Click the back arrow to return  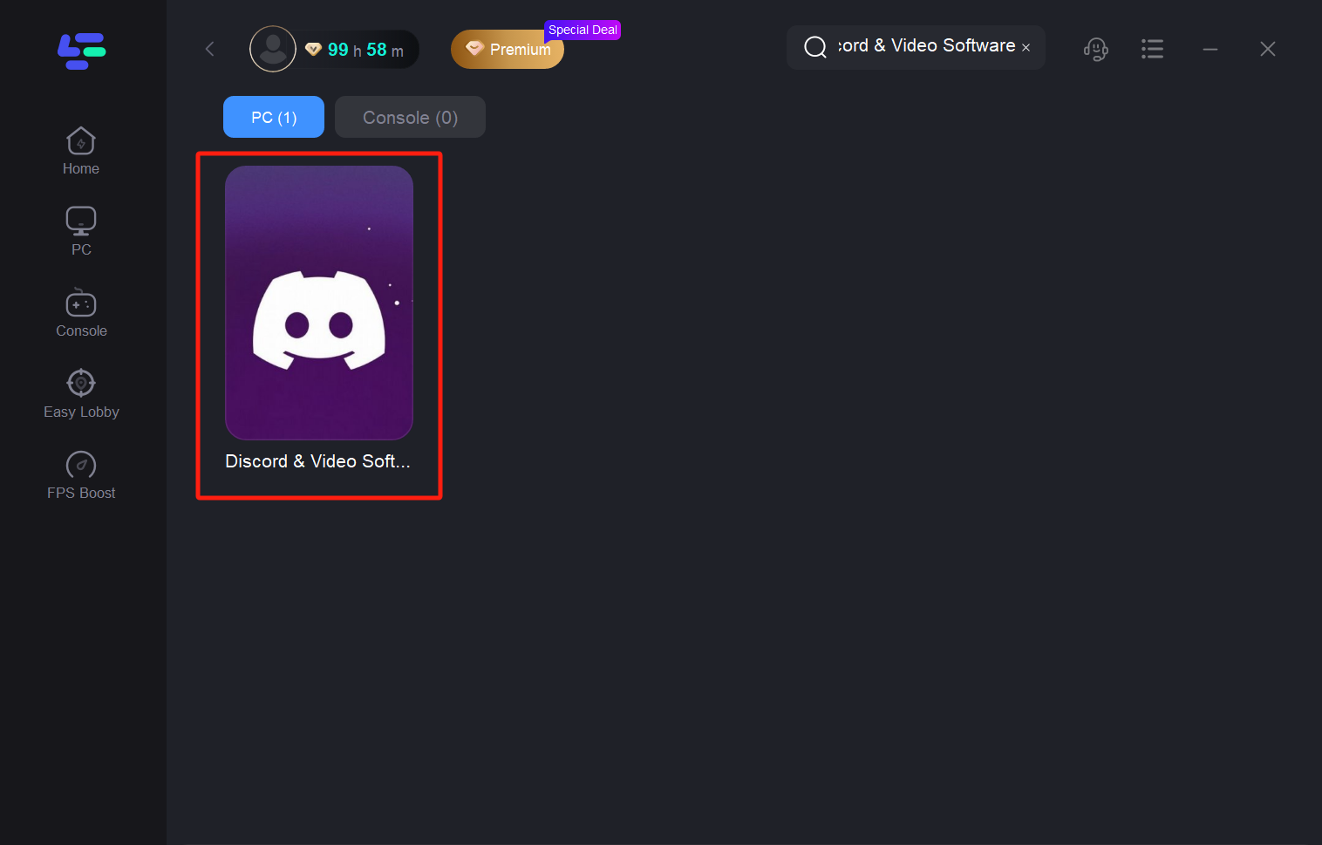(209, 49)
